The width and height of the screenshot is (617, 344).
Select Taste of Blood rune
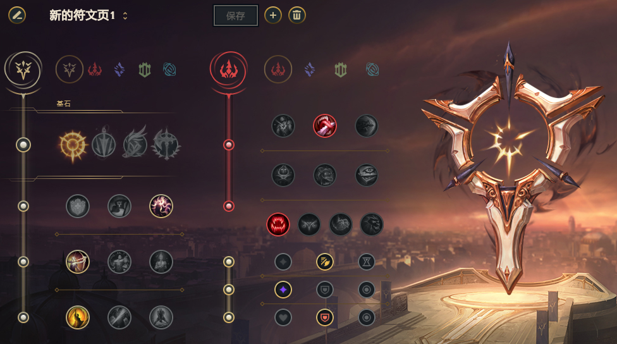(x=325, y=126)
